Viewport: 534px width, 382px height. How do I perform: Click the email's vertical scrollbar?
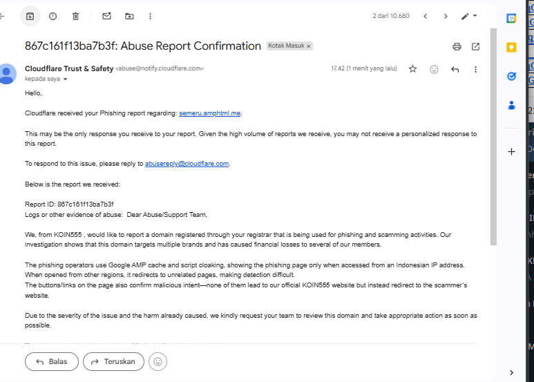point(493,138)
